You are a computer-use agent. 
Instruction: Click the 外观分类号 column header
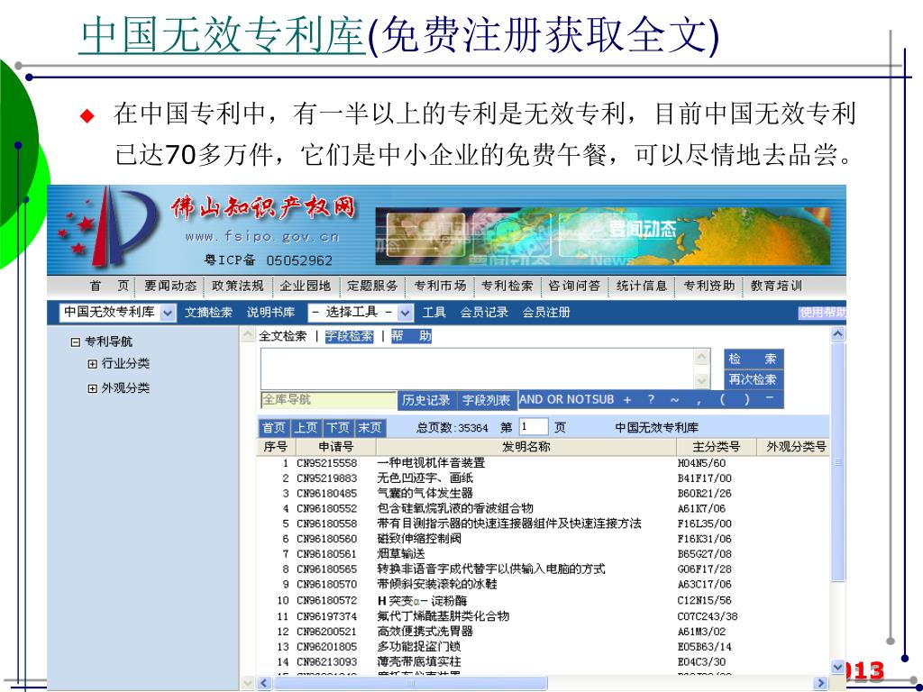795,447
